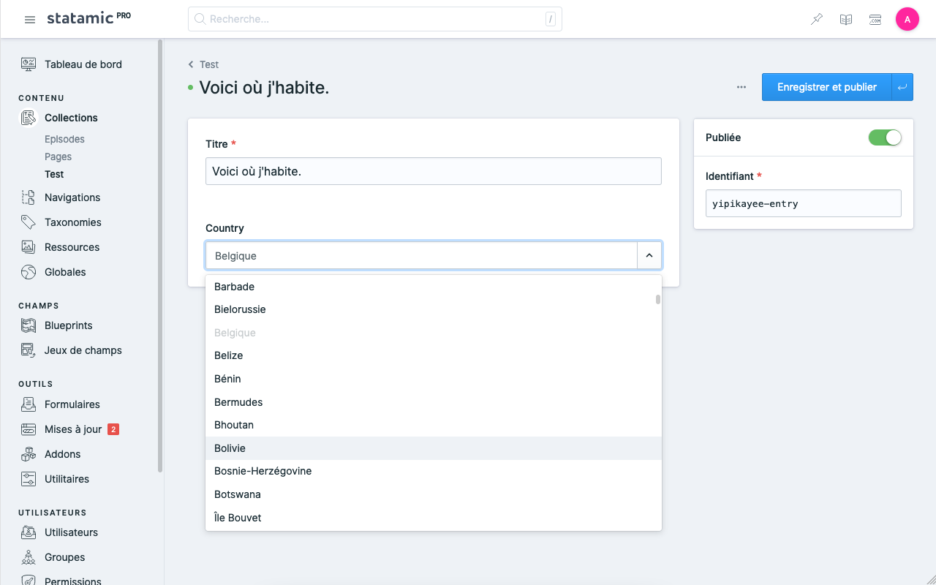Click the hamburger menu icon
This screenshot has height=585, width=936.
[30, 20]
